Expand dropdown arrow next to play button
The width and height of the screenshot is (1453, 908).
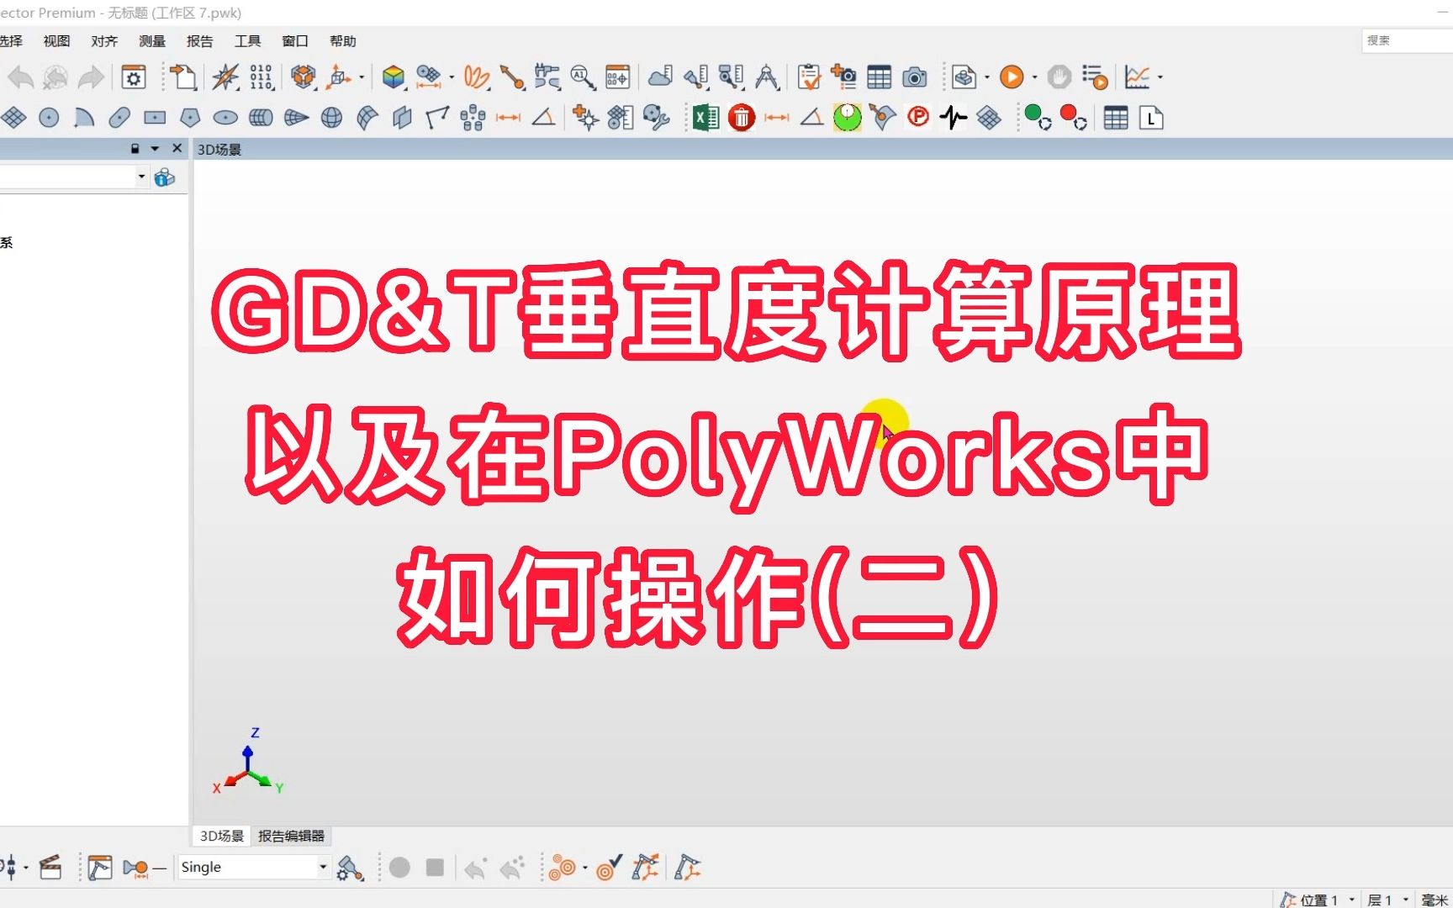click(1034, 77)
